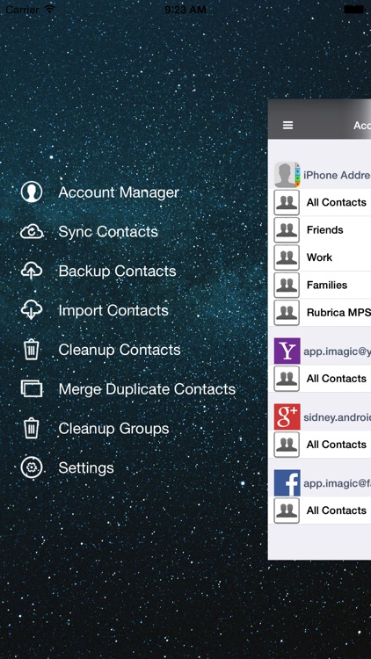371x659 pixels.
Task: Tap the Cleanup Contacts trash icon
Action: click(x=32, y=350)
